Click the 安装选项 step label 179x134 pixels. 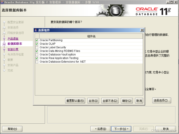13,27
